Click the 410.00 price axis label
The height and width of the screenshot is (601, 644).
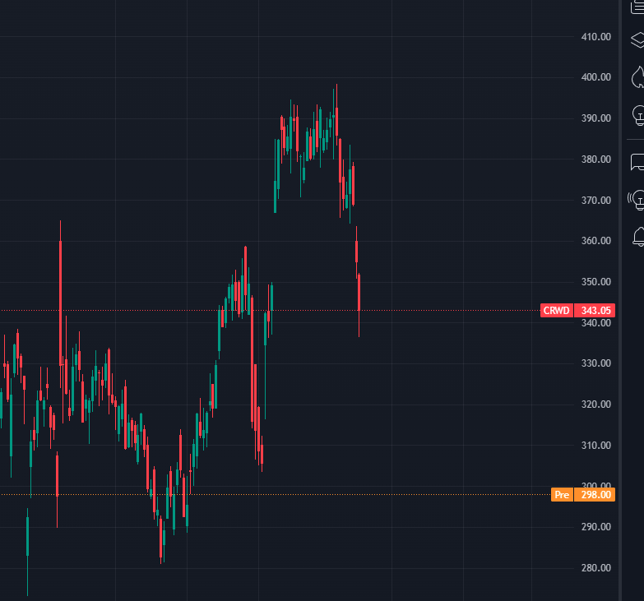[596, 37]
